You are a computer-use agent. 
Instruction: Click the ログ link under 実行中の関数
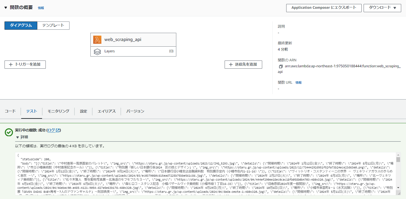click(x=52, y=130)
